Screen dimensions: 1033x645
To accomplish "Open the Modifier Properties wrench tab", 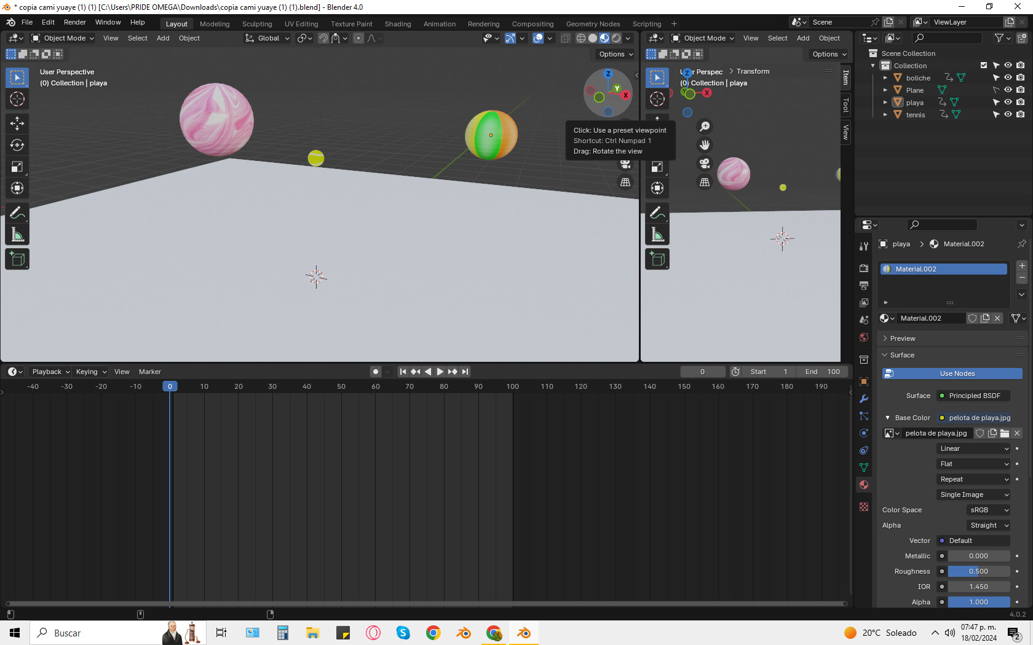I will click(863, 399).
